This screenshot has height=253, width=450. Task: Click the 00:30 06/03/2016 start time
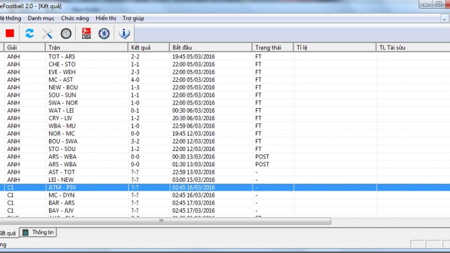[x=193, y=111]
